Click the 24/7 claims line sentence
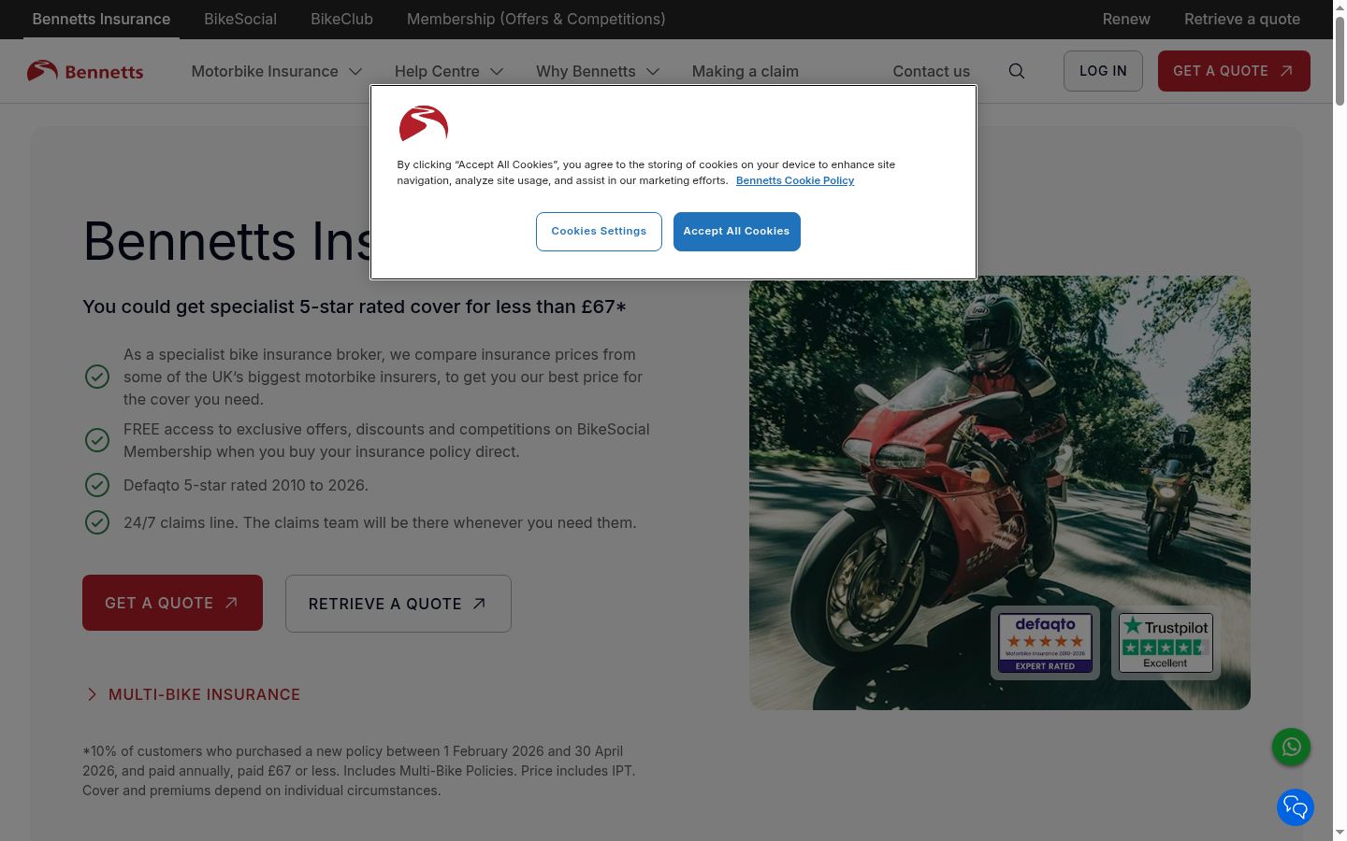The height and width of the screenshot is (841, 1347). coord(380,522)
